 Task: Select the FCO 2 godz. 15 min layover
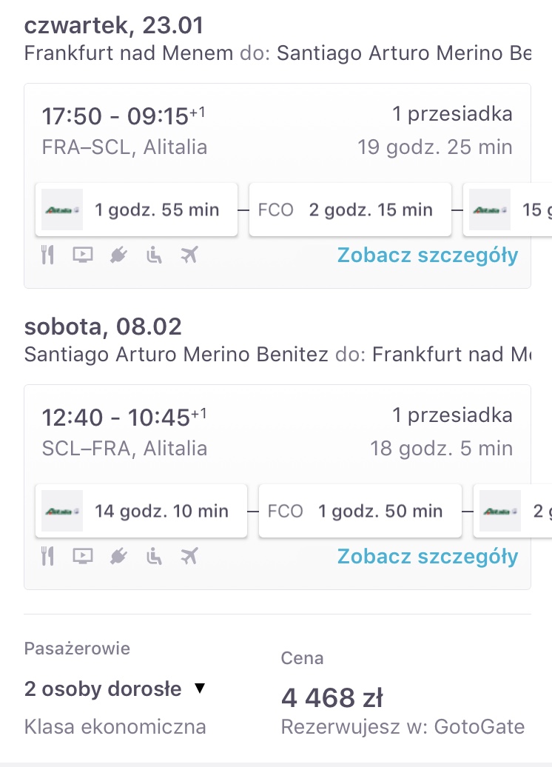tap(350, 210)
